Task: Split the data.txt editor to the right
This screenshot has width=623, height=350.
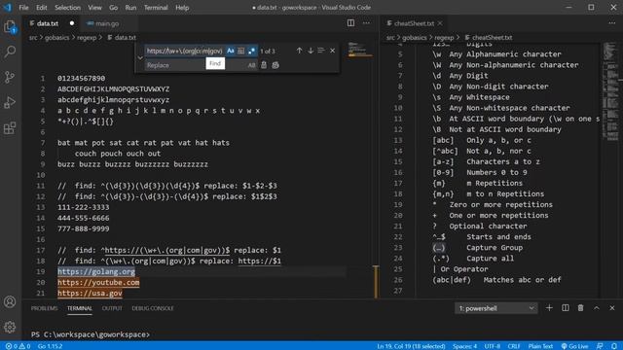Action: click(350, 23)
